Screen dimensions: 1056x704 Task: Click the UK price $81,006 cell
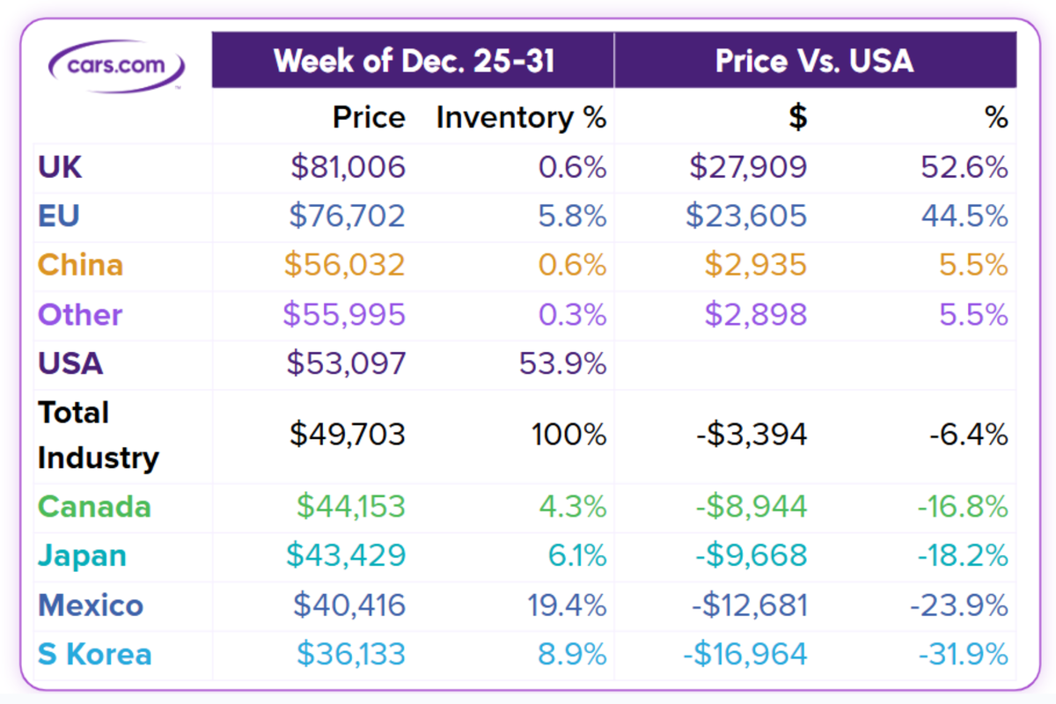(x=348, y=167)
